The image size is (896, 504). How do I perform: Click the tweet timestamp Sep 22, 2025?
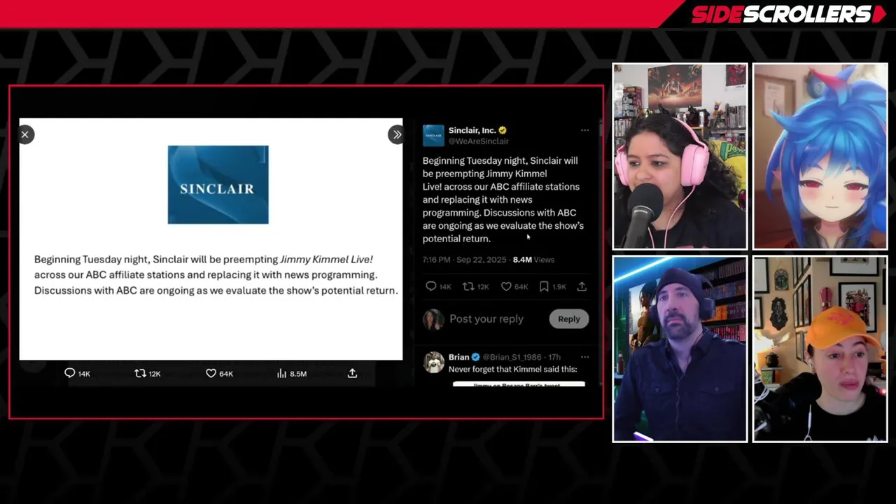pyautogui.click(x=464, y=260)
